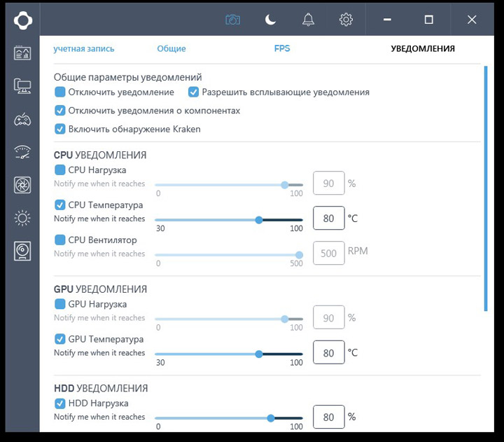Screen dimensions: 504x442
Task: Open the Games gamepad sidebar icon
Action: (x=22, y=120)
